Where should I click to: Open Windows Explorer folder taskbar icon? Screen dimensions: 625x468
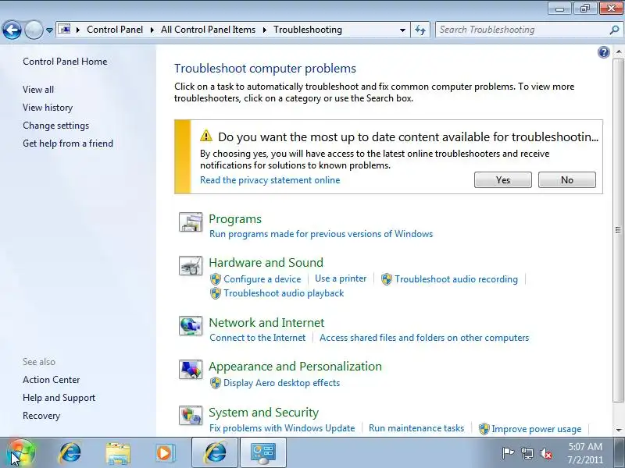[x=118, y=453]
